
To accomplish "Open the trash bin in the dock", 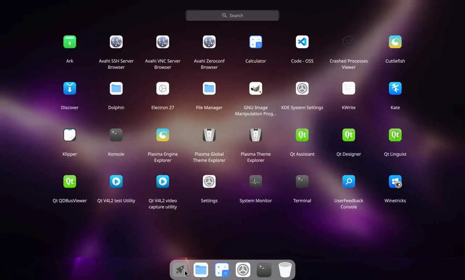I will [x=285, y=270].
